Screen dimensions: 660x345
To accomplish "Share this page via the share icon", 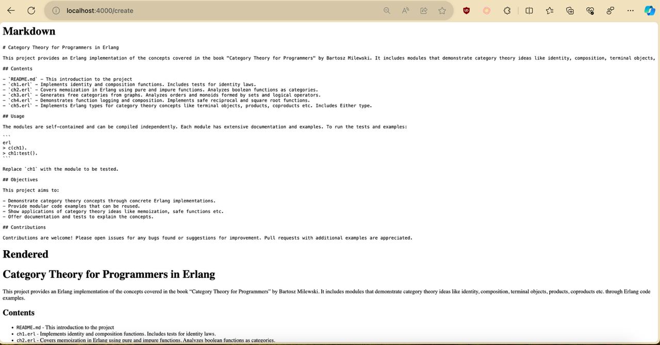I will [x=424, y=10].
